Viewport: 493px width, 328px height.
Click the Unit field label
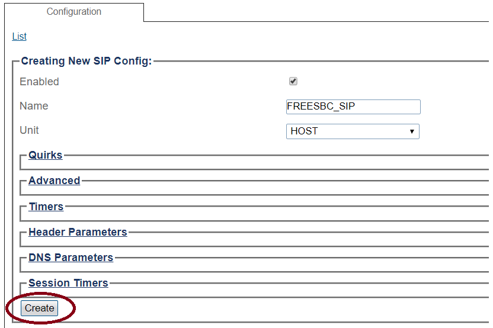click(x=29, y=130)
